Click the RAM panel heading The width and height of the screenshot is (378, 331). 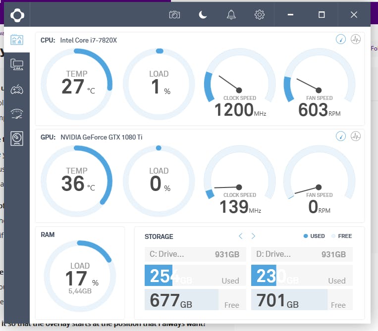point(48,235)
